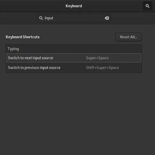This screenshot has height=155, width=155.
Task: Click the 'Shift+Super+Space' shortcut value
Action: click(x=102, y=68)
